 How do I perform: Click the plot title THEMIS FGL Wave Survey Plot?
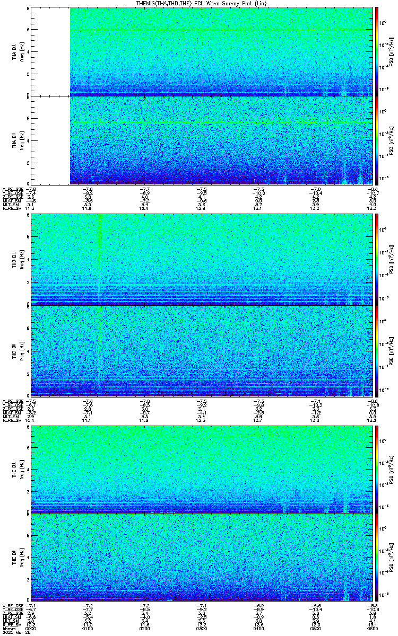click(x=202, y=3)
